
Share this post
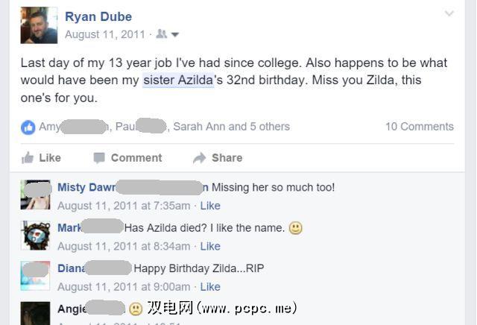click(218, 157)
